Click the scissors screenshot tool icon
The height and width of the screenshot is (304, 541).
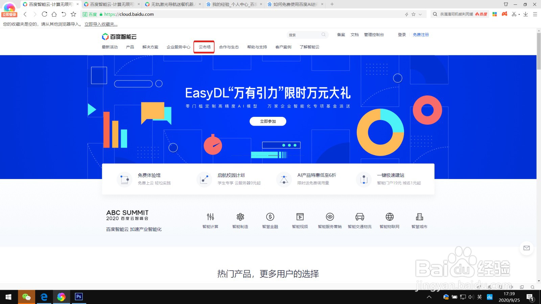coord(514,14)
